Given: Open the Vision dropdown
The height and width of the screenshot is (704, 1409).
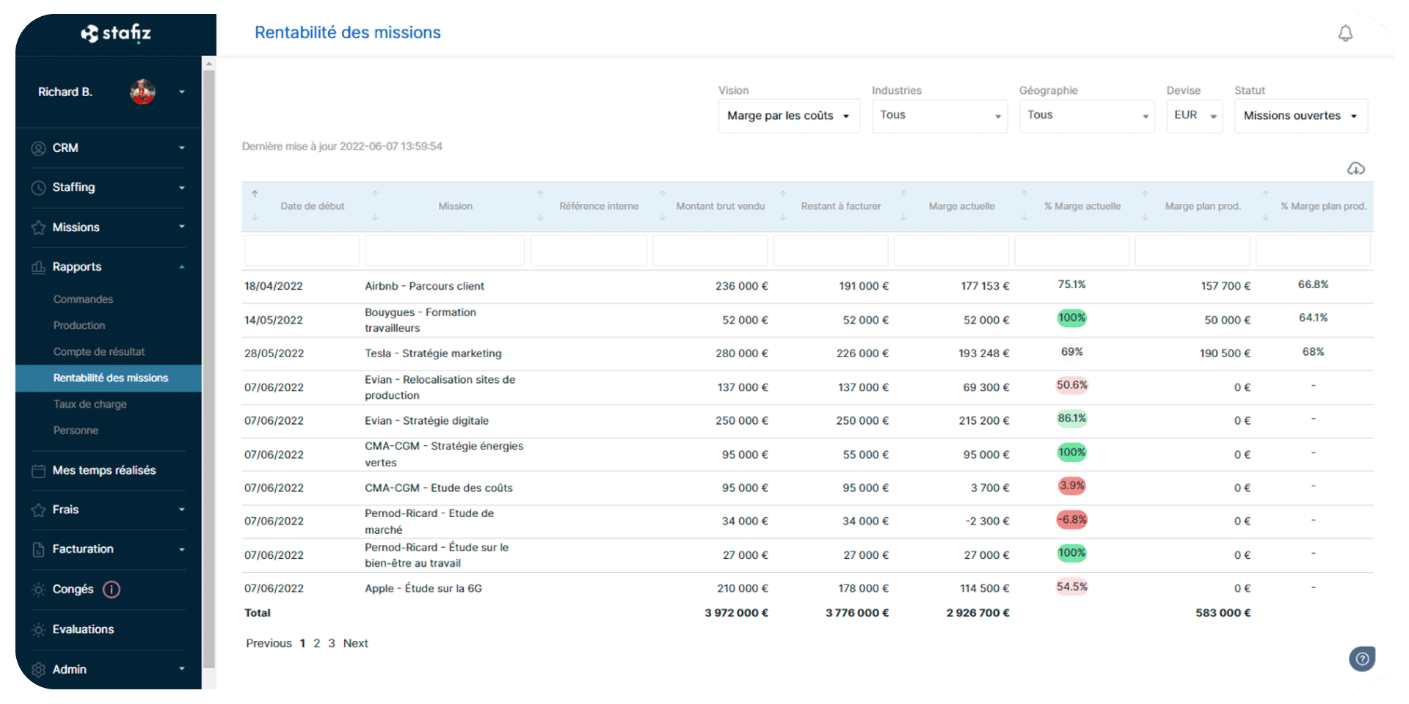Looking at the screenshot, I should [789, 116].
